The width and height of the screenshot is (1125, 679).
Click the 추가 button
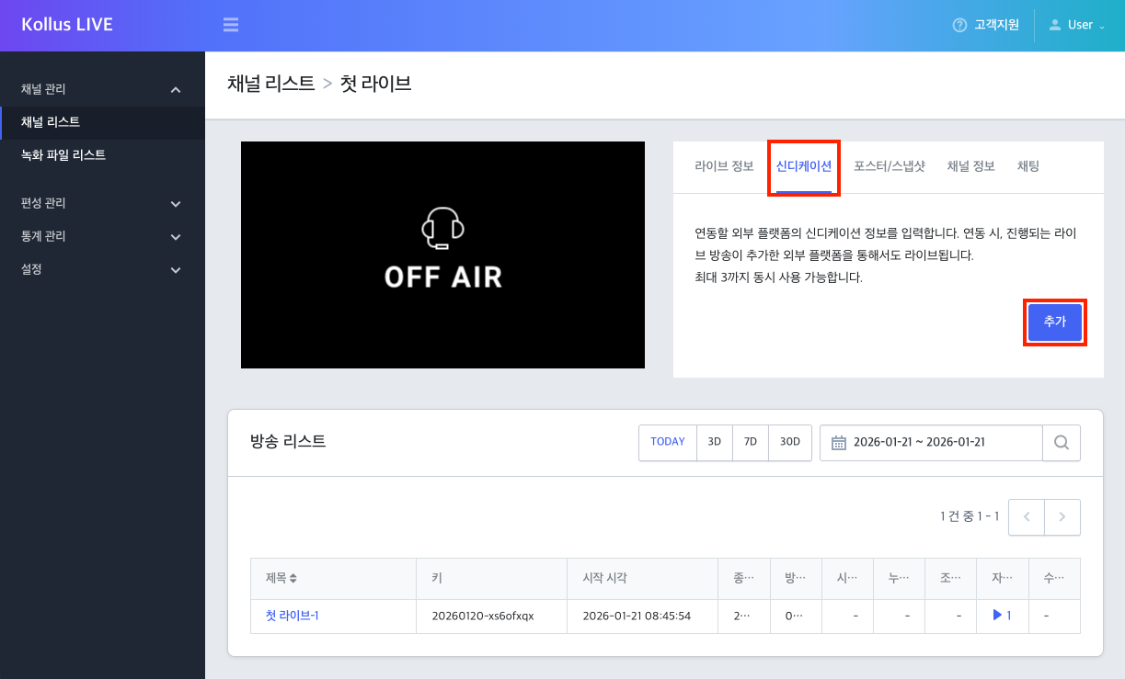pos(1054,322)
